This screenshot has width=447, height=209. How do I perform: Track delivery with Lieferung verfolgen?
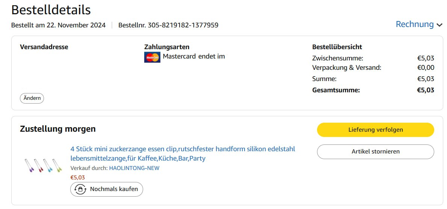click(x=375, y=130)
